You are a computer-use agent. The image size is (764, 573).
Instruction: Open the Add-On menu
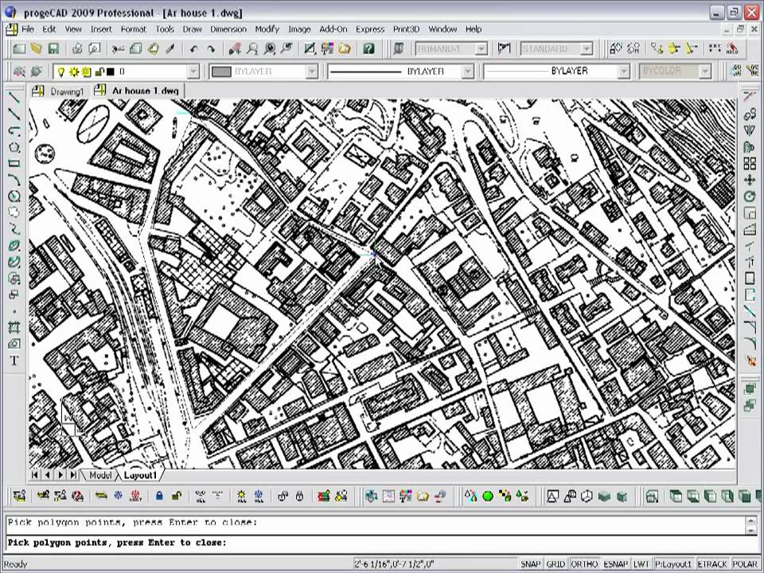333,29
